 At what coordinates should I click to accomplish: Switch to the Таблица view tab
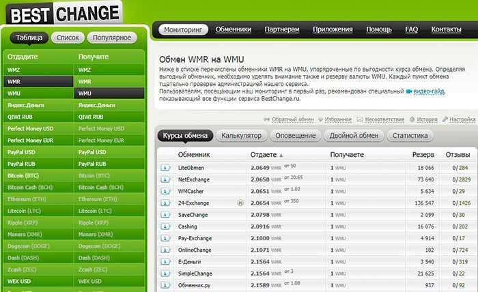(29, 38)
